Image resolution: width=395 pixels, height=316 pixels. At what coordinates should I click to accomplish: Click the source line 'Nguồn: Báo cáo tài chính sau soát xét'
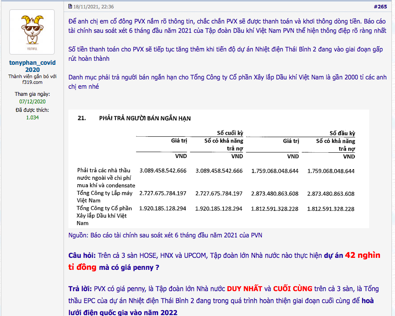pyautogui.click(x=165, y=235)
